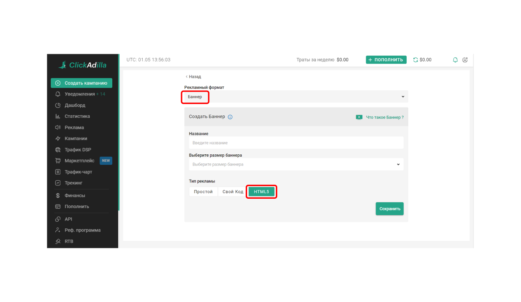This screenshot has height=302, width=521.
Task: Open Дашборд from the sidebar
Action: click(74, 105)
